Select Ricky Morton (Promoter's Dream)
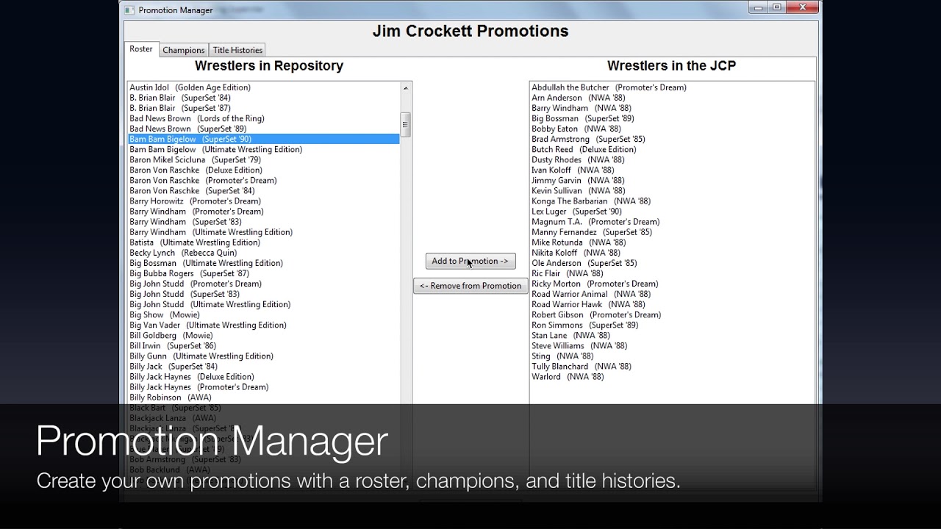Screen dimensions: 941x529 pos(672,284)
